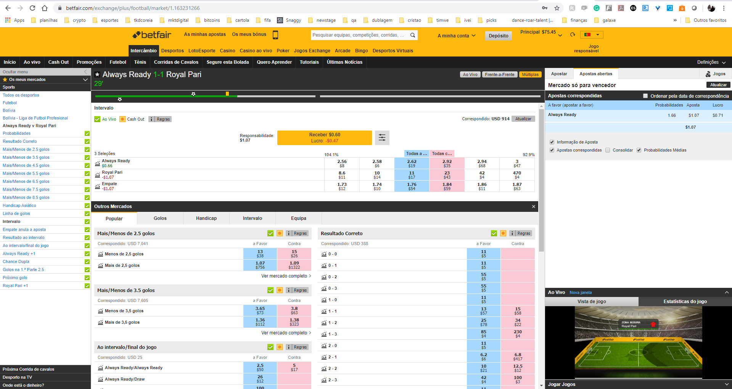The height and width of the screenshot is (389, 732).
Task: Uncheck Apostas correspondidas checkbox
Action: (x=552, y=150)
